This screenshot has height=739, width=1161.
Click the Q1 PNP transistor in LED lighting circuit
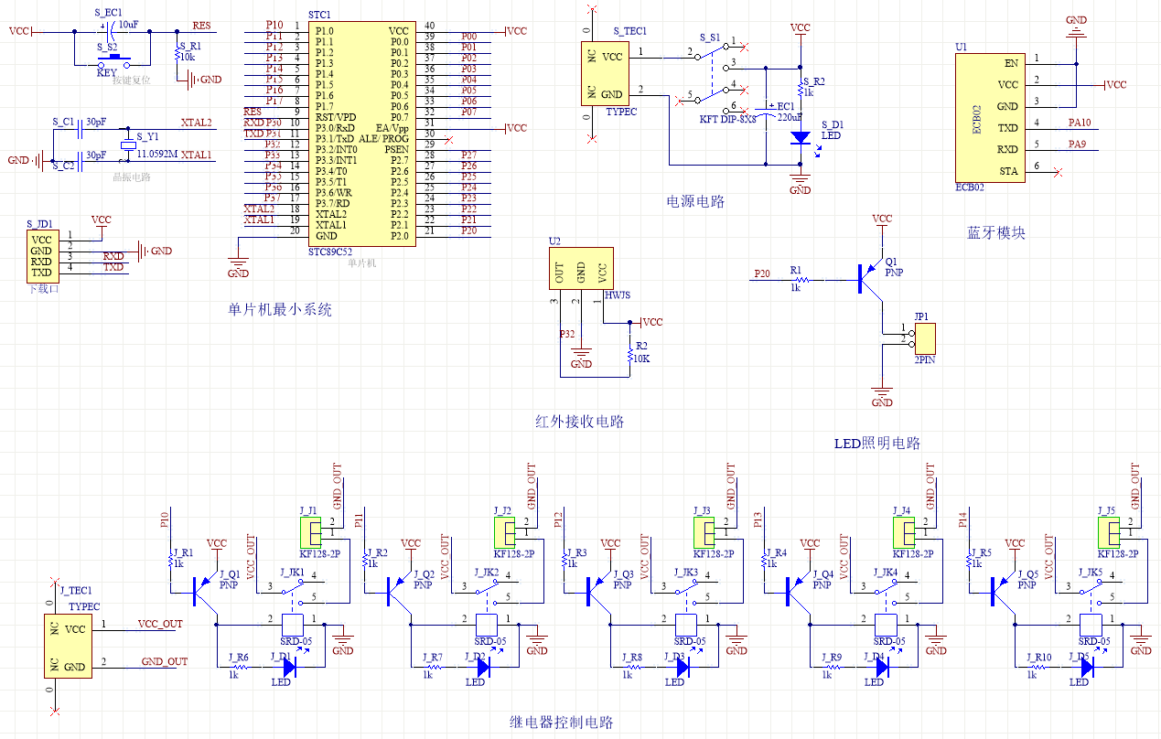coord(868,278)
